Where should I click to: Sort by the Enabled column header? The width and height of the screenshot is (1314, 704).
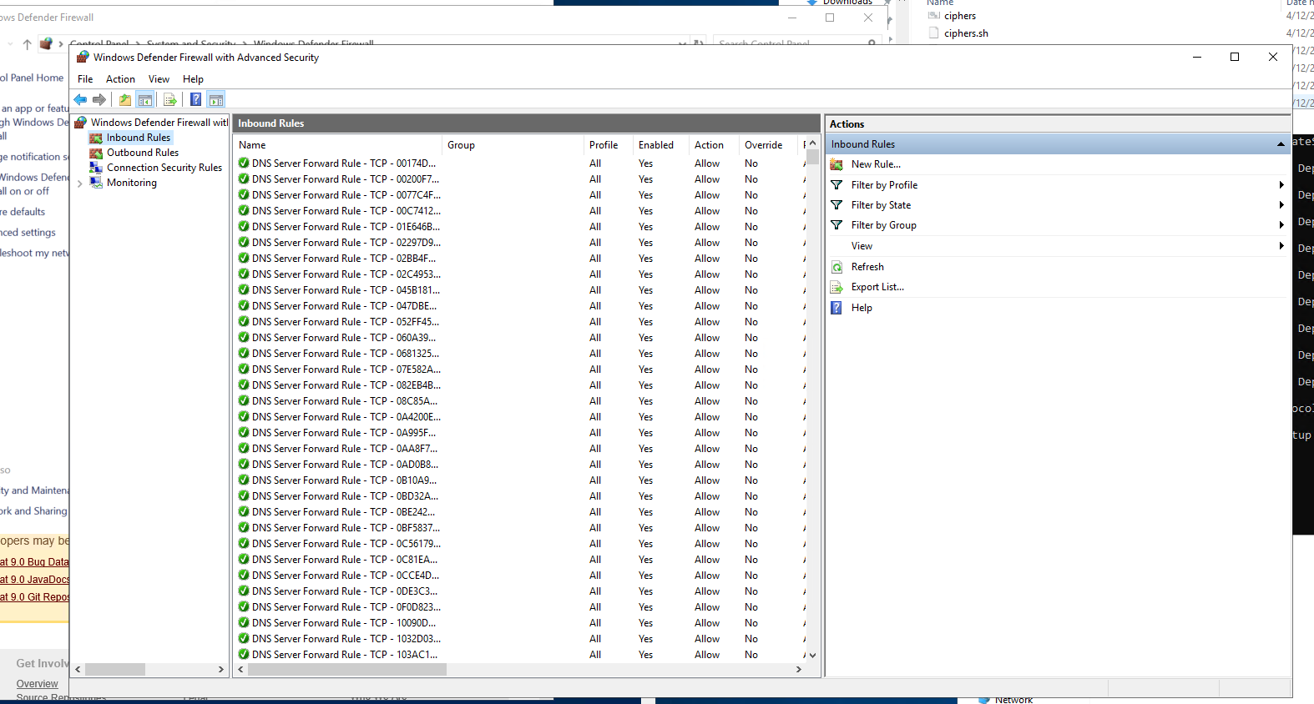point(661,145)
